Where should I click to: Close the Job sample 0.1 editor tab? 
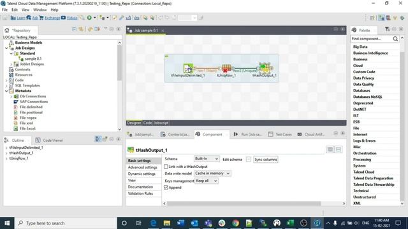point(163,31)
